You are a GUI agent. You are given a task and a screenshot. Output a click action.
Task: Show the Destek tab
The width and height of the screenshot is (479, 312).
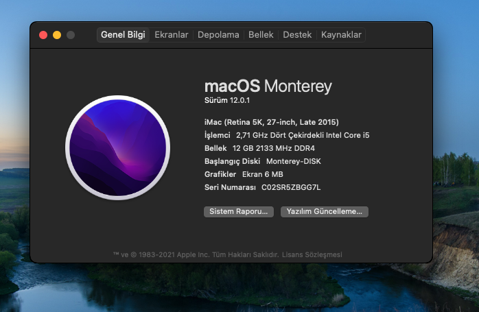click(x=297, y=35)
